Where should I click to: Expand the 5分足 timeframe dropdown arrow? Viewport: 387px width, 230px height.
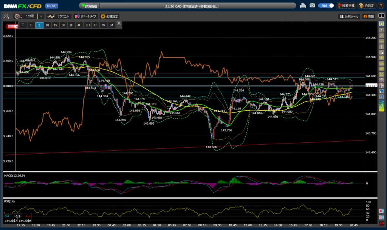pos(41,17)
